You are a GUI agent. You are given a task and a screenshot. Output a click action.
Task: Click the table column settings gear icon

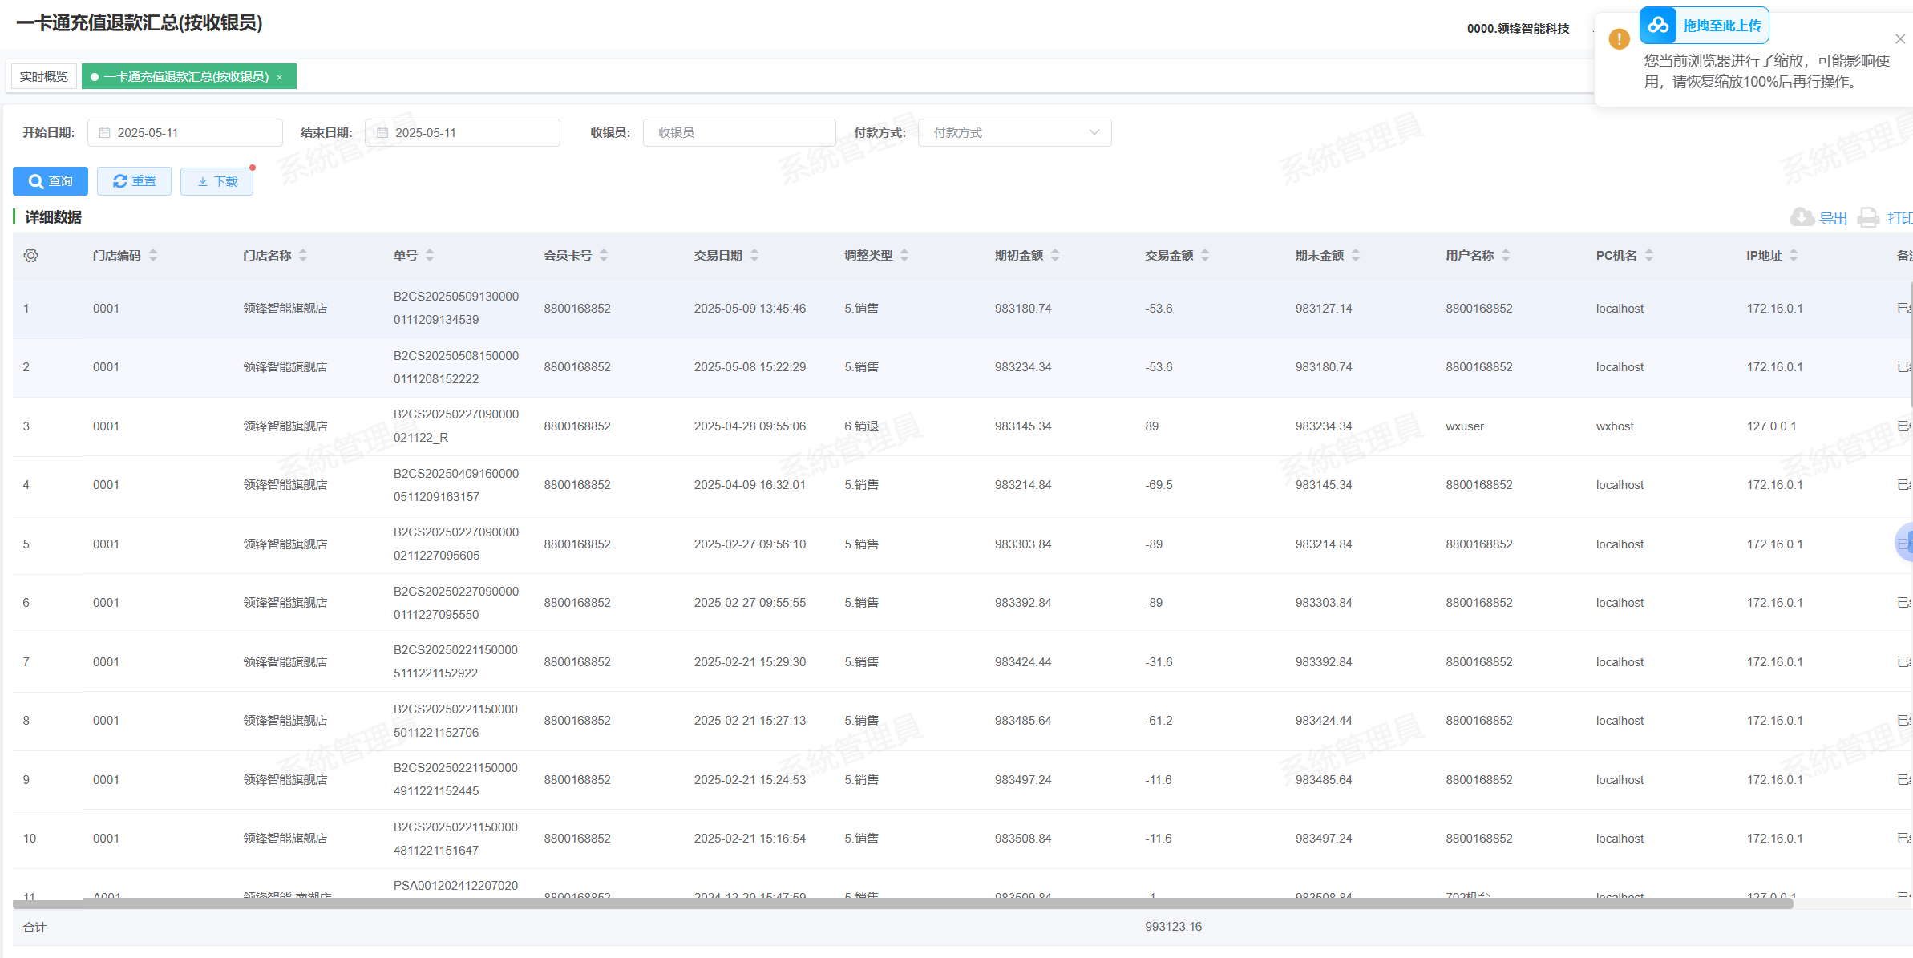click(x=31, y=256)
